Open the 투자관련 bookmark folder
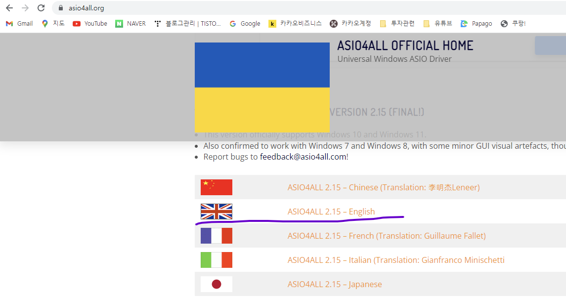This screenshot has height=298, width=566. (397, 23)
